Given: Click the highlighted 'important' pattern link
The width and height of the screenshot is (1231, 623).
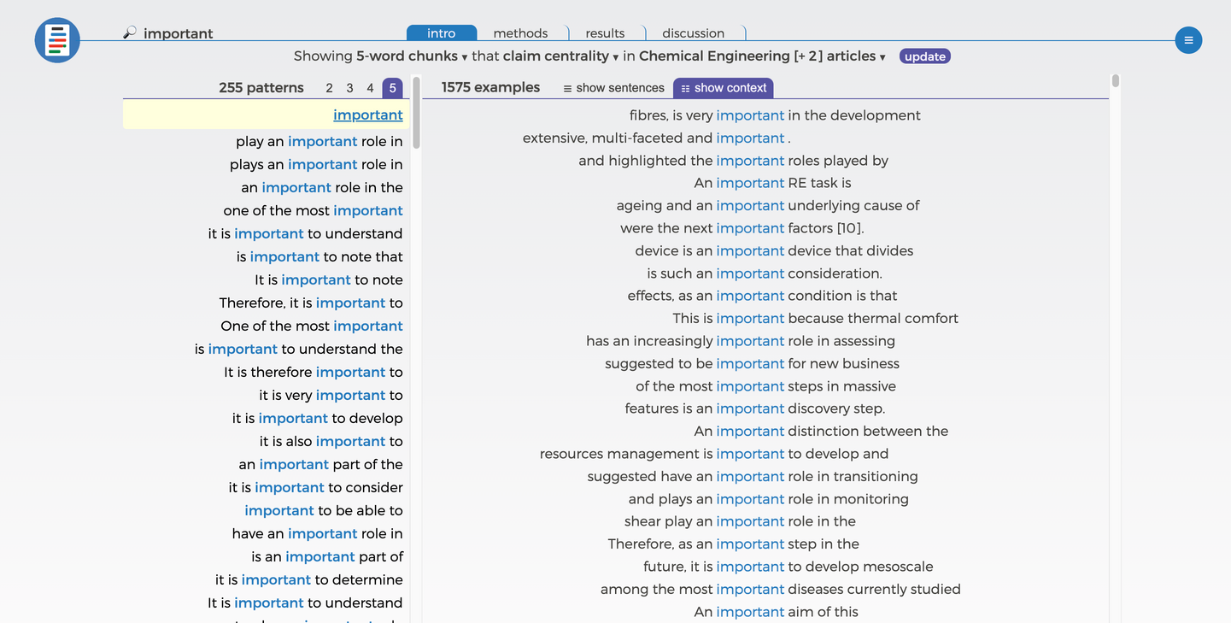Looking at the screenshot, I should point(367,115).
